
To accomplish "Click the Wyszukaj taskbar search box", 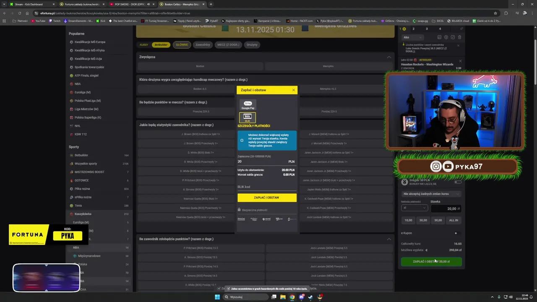I will (245, 297).
